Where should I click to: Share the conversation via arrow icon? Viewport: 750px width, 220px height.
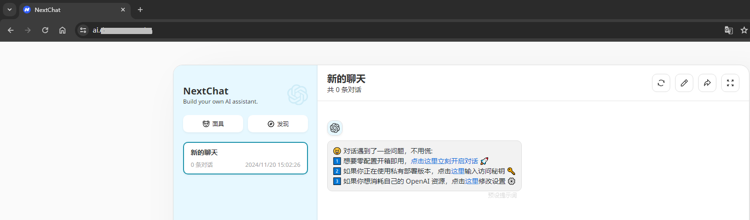coord(707,83)
